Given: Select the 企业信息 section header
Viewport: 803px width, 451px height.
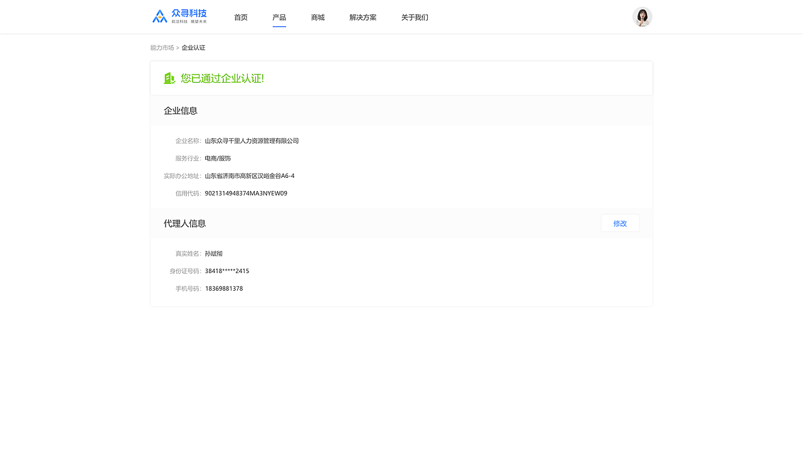Looking at the screenshot, I should coord(180,110).
